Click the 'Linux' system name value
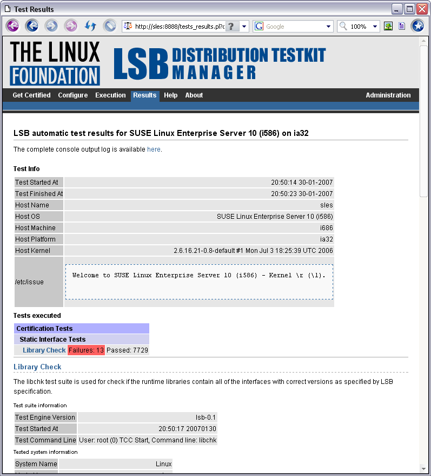The image size is (431, 476). coord(164,464)
